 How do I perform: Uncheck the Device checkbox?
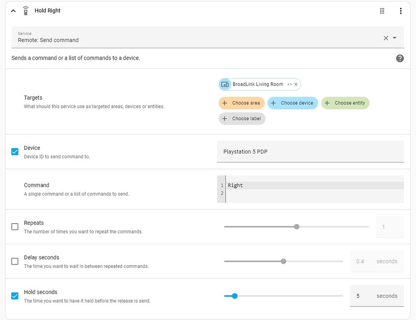point(15,151)
